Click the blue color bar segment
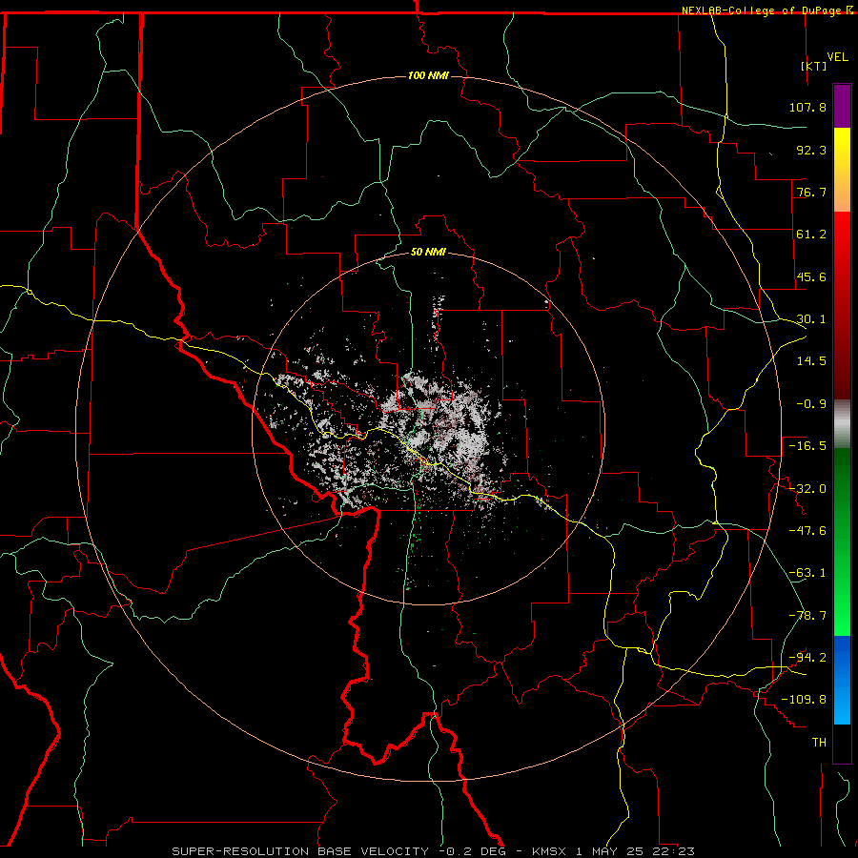 pos(842,680)
